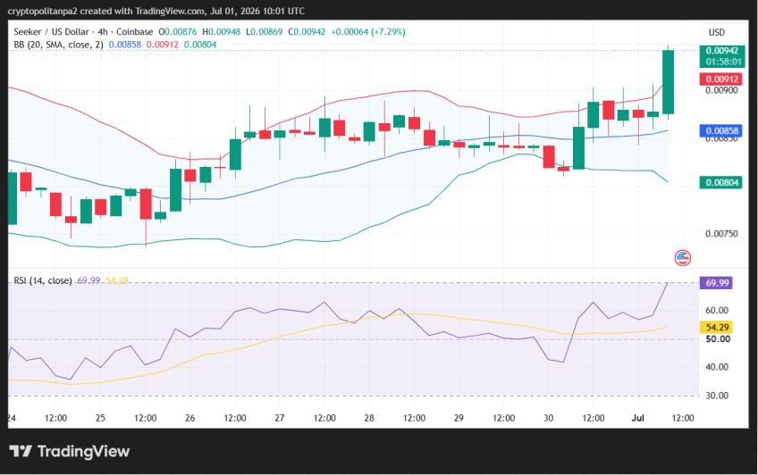This screenshot has height=475, width=758.
Task: Click the 0.00900 price axis tick
Action: point(721,90)
